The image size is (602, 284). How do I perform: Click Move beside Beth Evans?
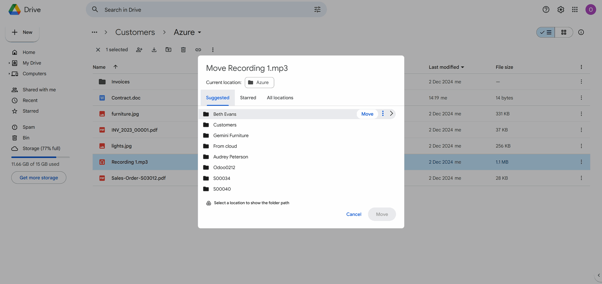(367, 114)
